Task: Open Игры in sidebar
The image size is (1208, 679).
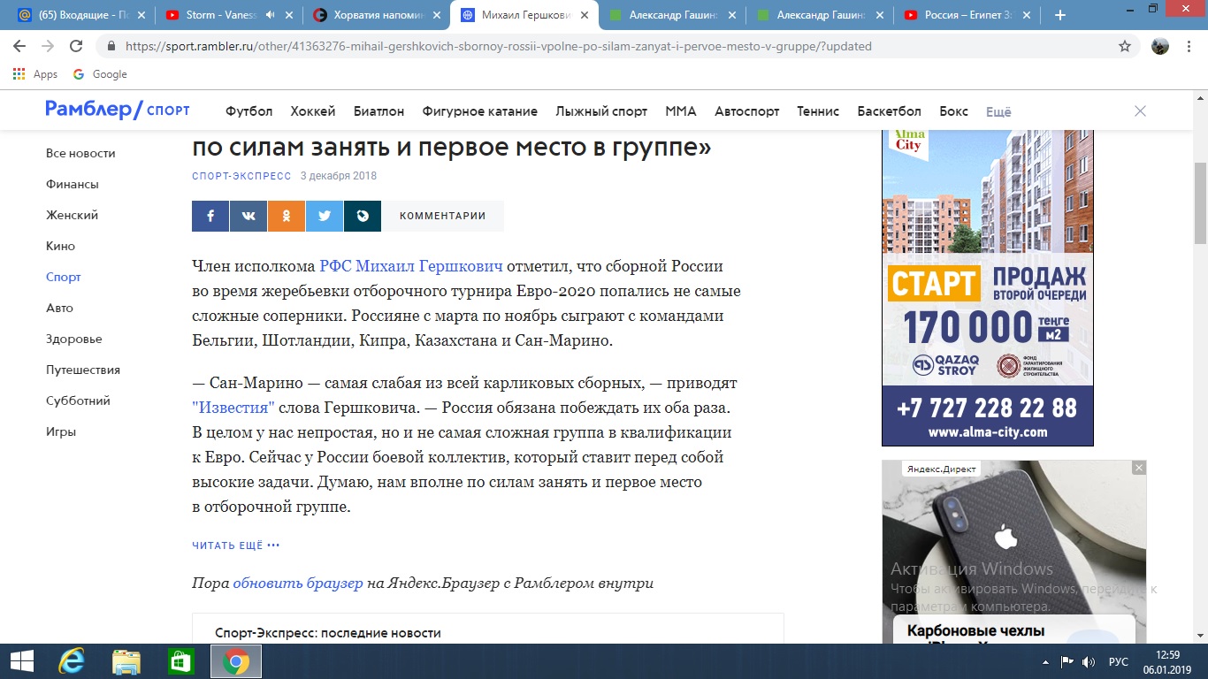Action: pos(61,431)
